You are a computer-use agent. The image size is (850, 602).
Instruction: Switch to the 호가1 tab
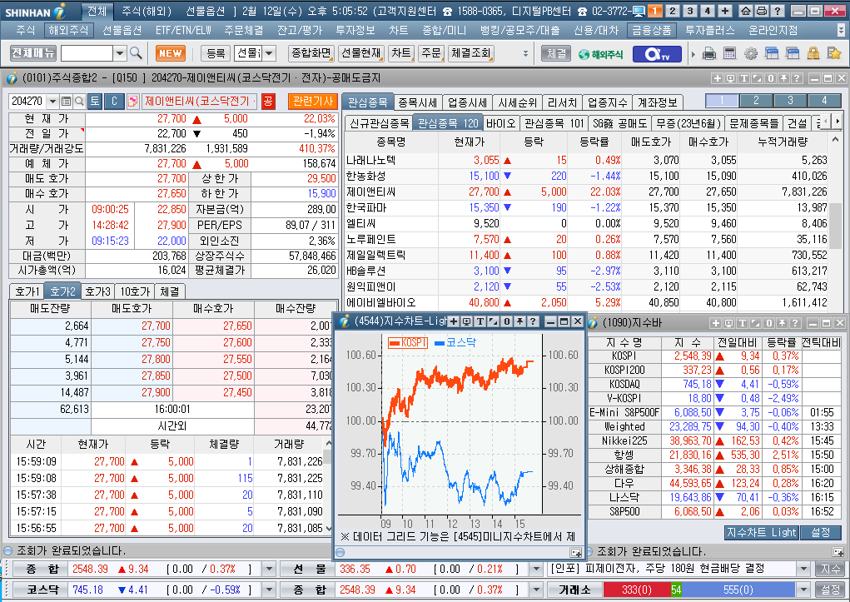27,291
